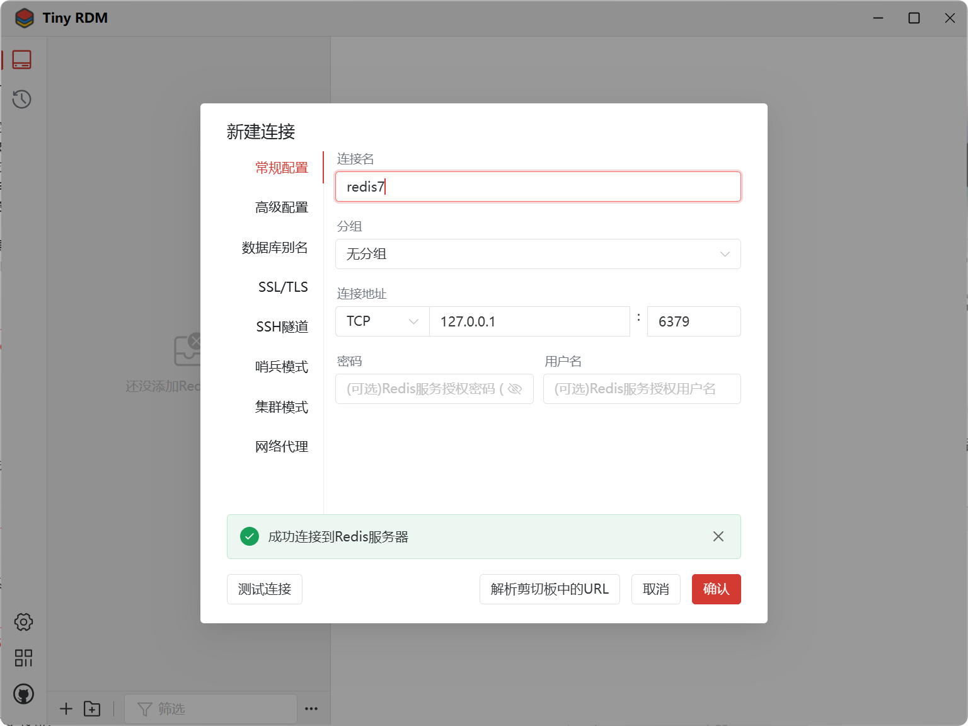Open the GitHub icon in sidebar
The width and height of the screenshot is (968, 726).
[24, 694]
